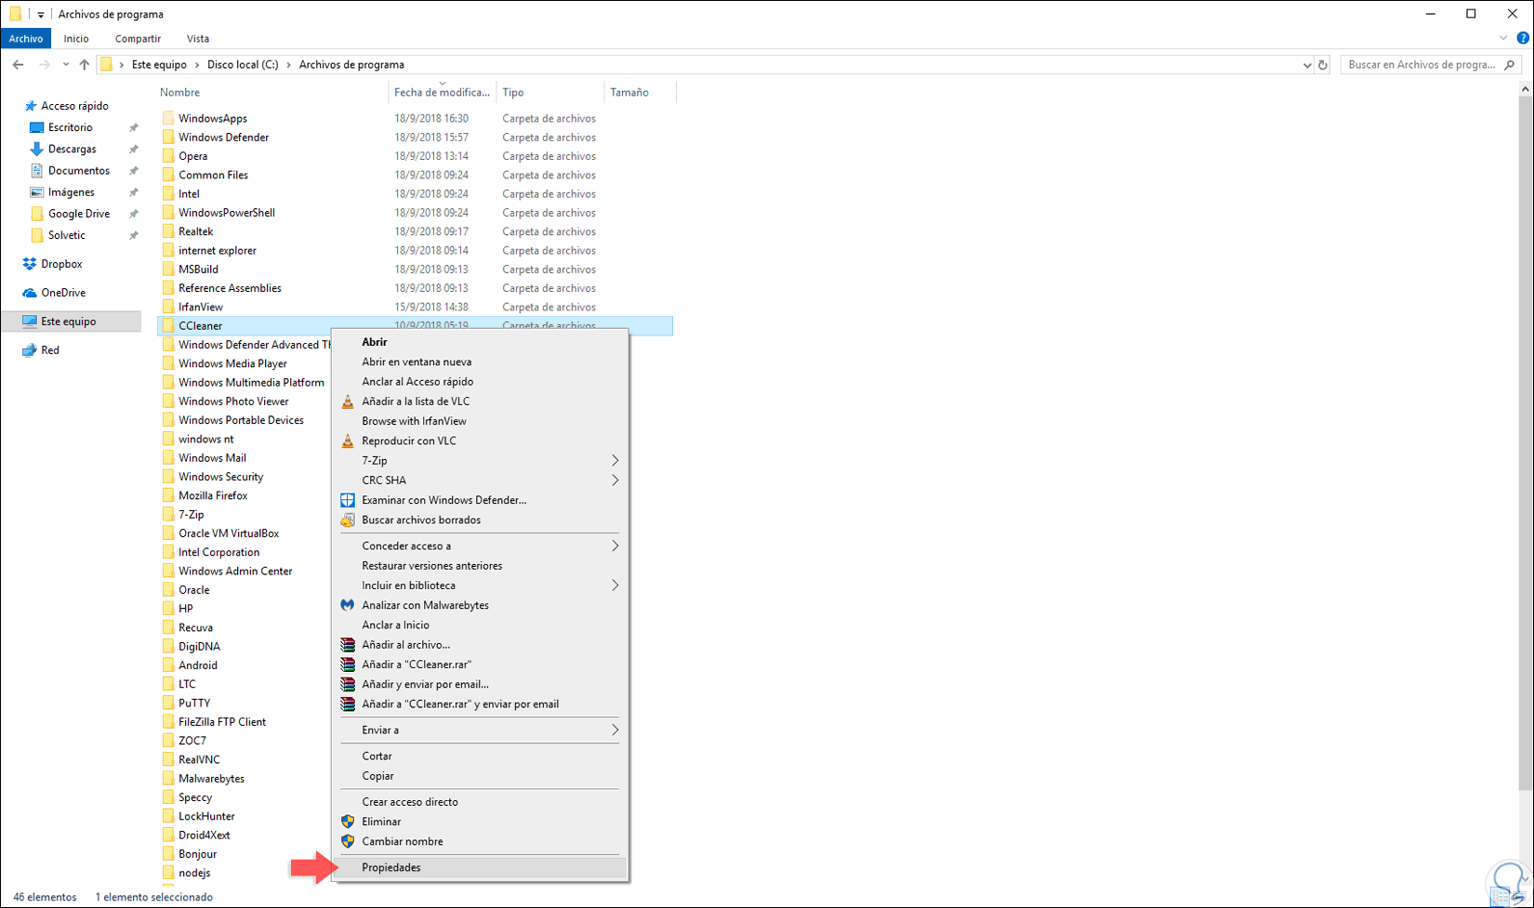Sort by the Tipo column header
Image resolution: width=1534 pixels, height=908 pixels.
[549, 93]
